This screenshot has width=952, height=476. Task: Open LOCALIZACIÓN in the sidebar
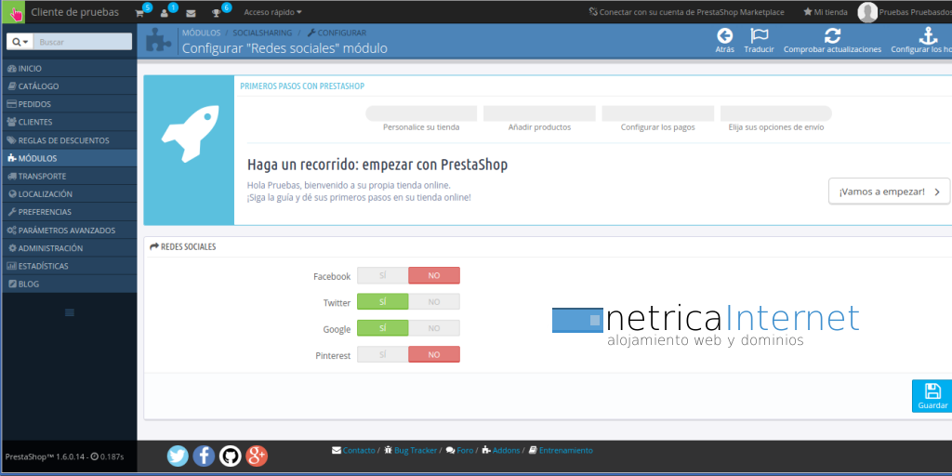tap(69, 194)
